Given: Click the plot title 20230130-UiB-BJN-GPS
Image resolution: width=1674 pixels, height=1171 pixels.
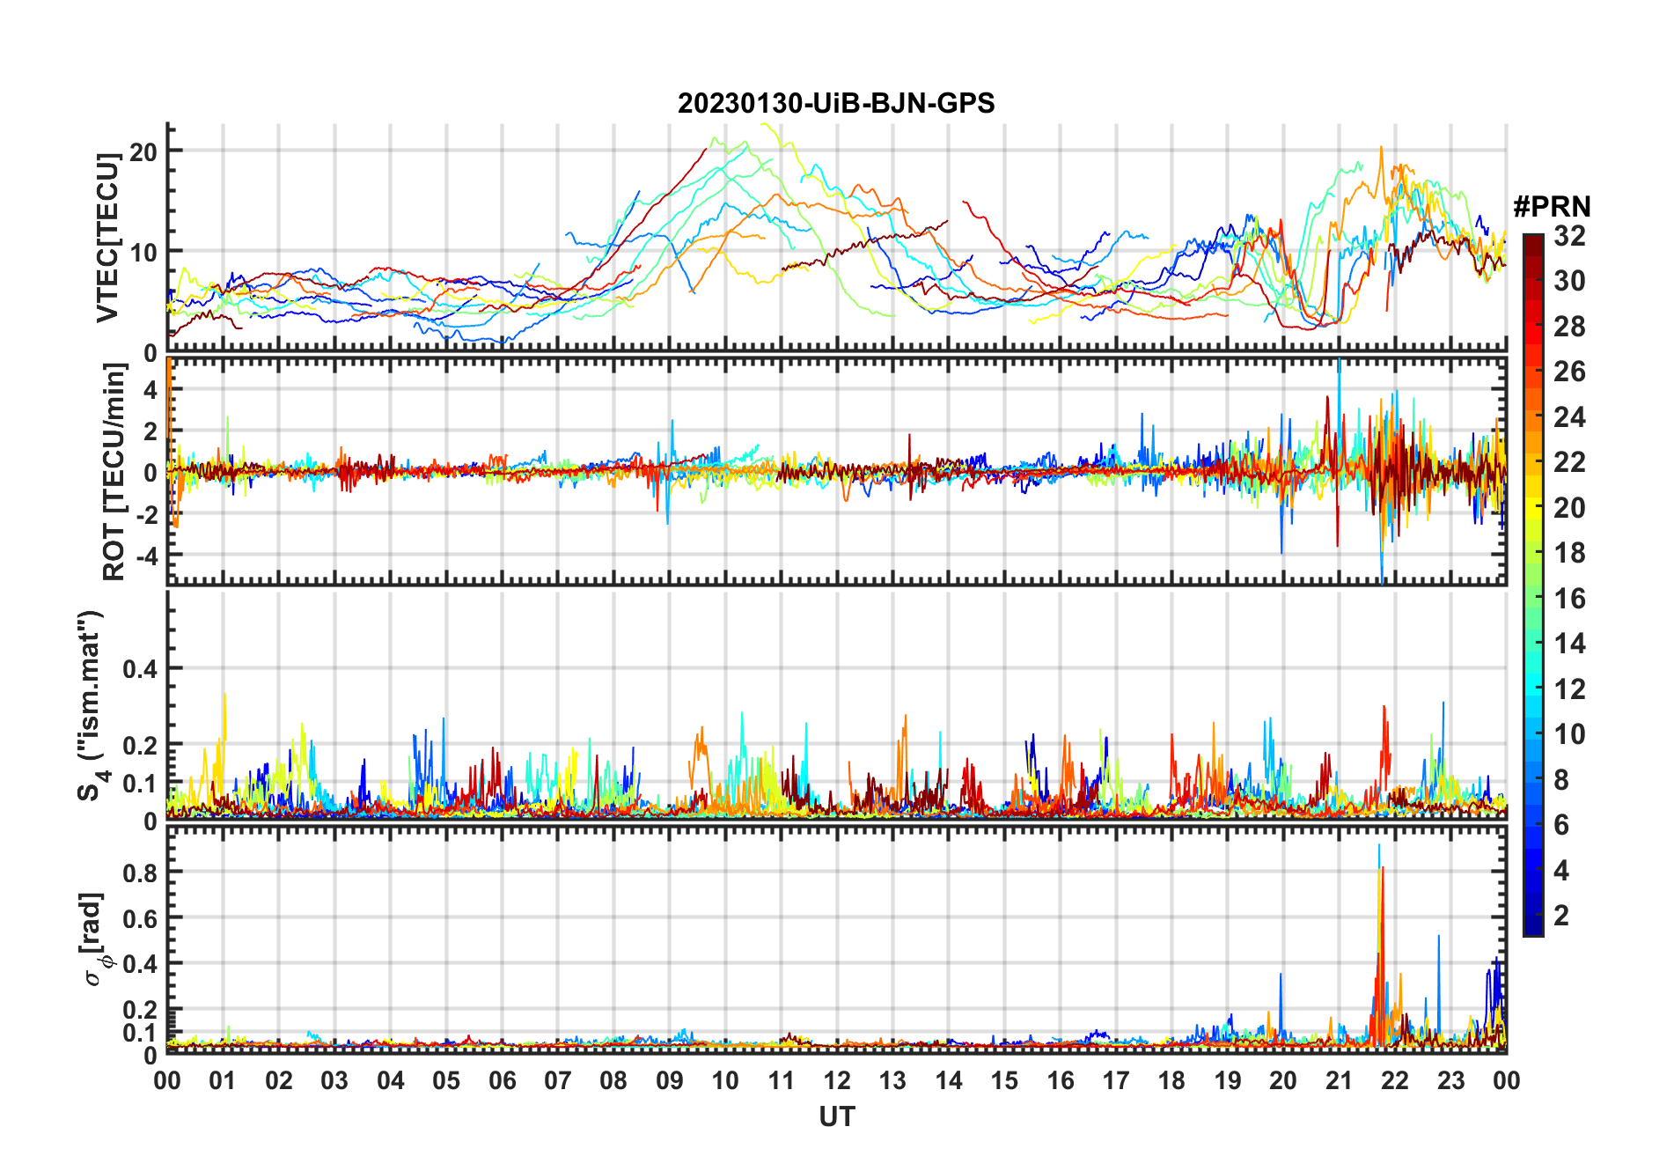Looking at the screenshot, I should point(836,104).
